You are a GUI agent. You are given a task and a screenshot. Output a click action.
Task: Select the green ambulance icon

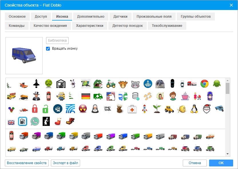point(98,96)
